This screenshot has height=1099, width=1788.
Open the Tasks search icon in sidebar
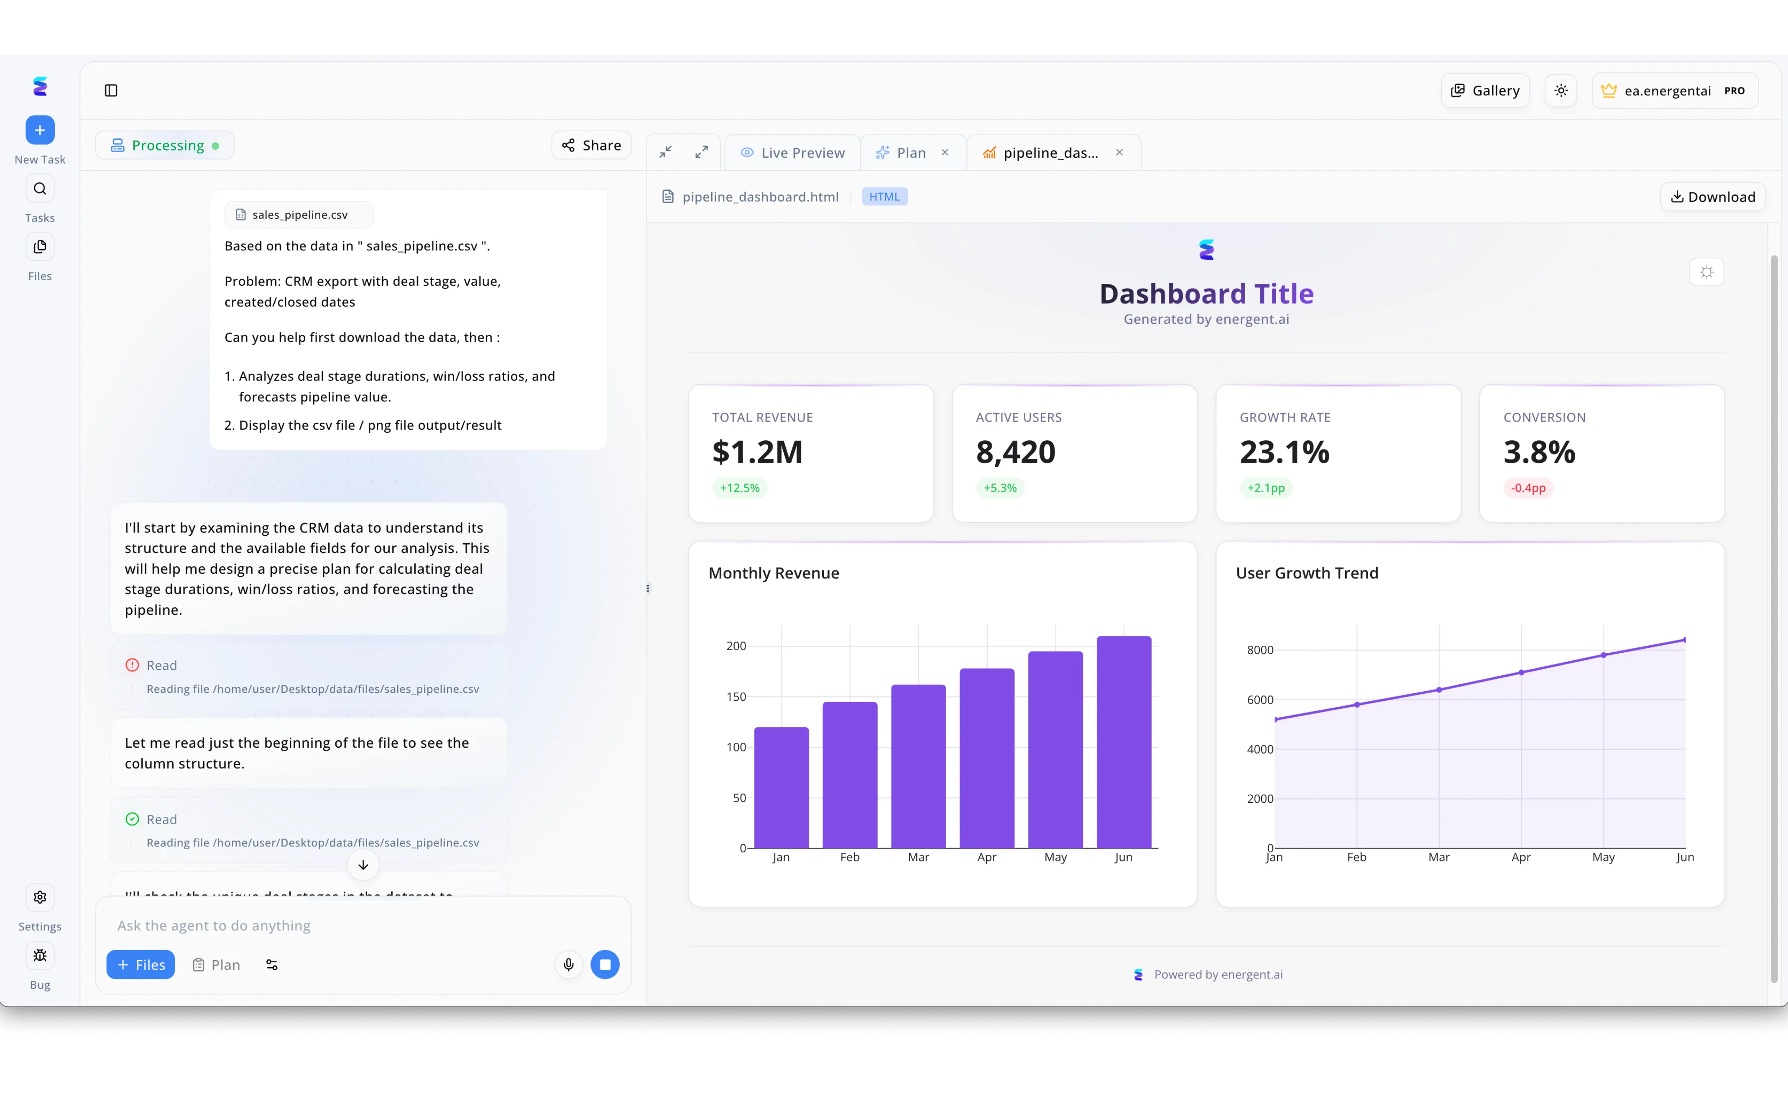point(40,188)
